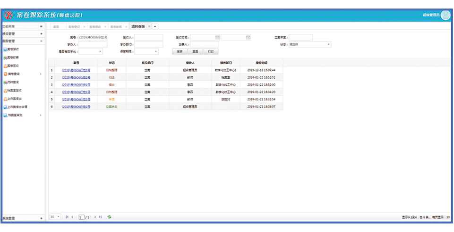Go to the next page using pagination arrow
The width and height of the screenshot is (454, 232).
pos(95,217)
